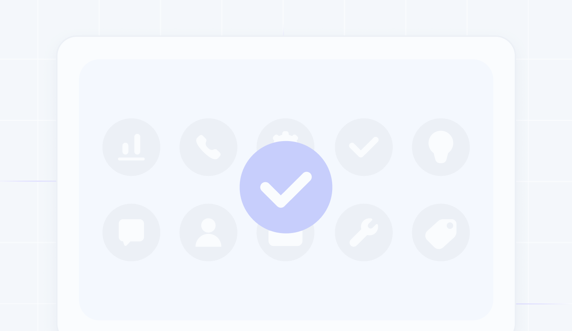Tap the lightbulb idea icon

tap(441, 147)
